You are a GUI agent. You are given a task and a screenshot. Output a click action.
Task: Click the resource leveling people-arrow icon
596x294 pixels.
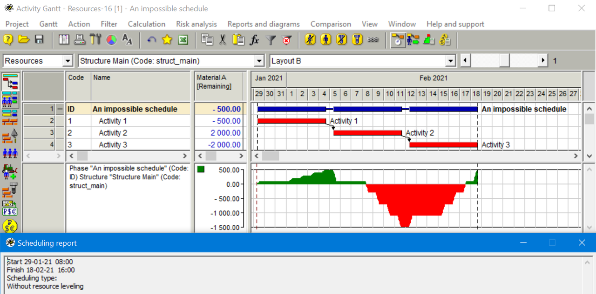tap(413, 40)
